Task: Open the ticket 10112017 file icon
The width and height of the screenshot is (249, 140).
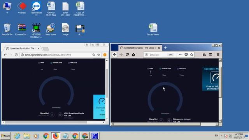Action: [x=65, y=9]
